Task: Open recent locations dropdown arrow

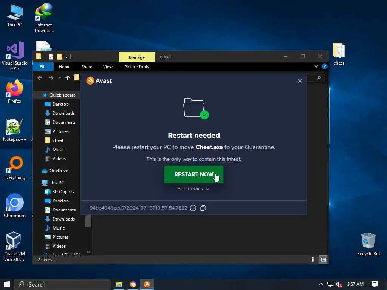Action: point(60,78)
